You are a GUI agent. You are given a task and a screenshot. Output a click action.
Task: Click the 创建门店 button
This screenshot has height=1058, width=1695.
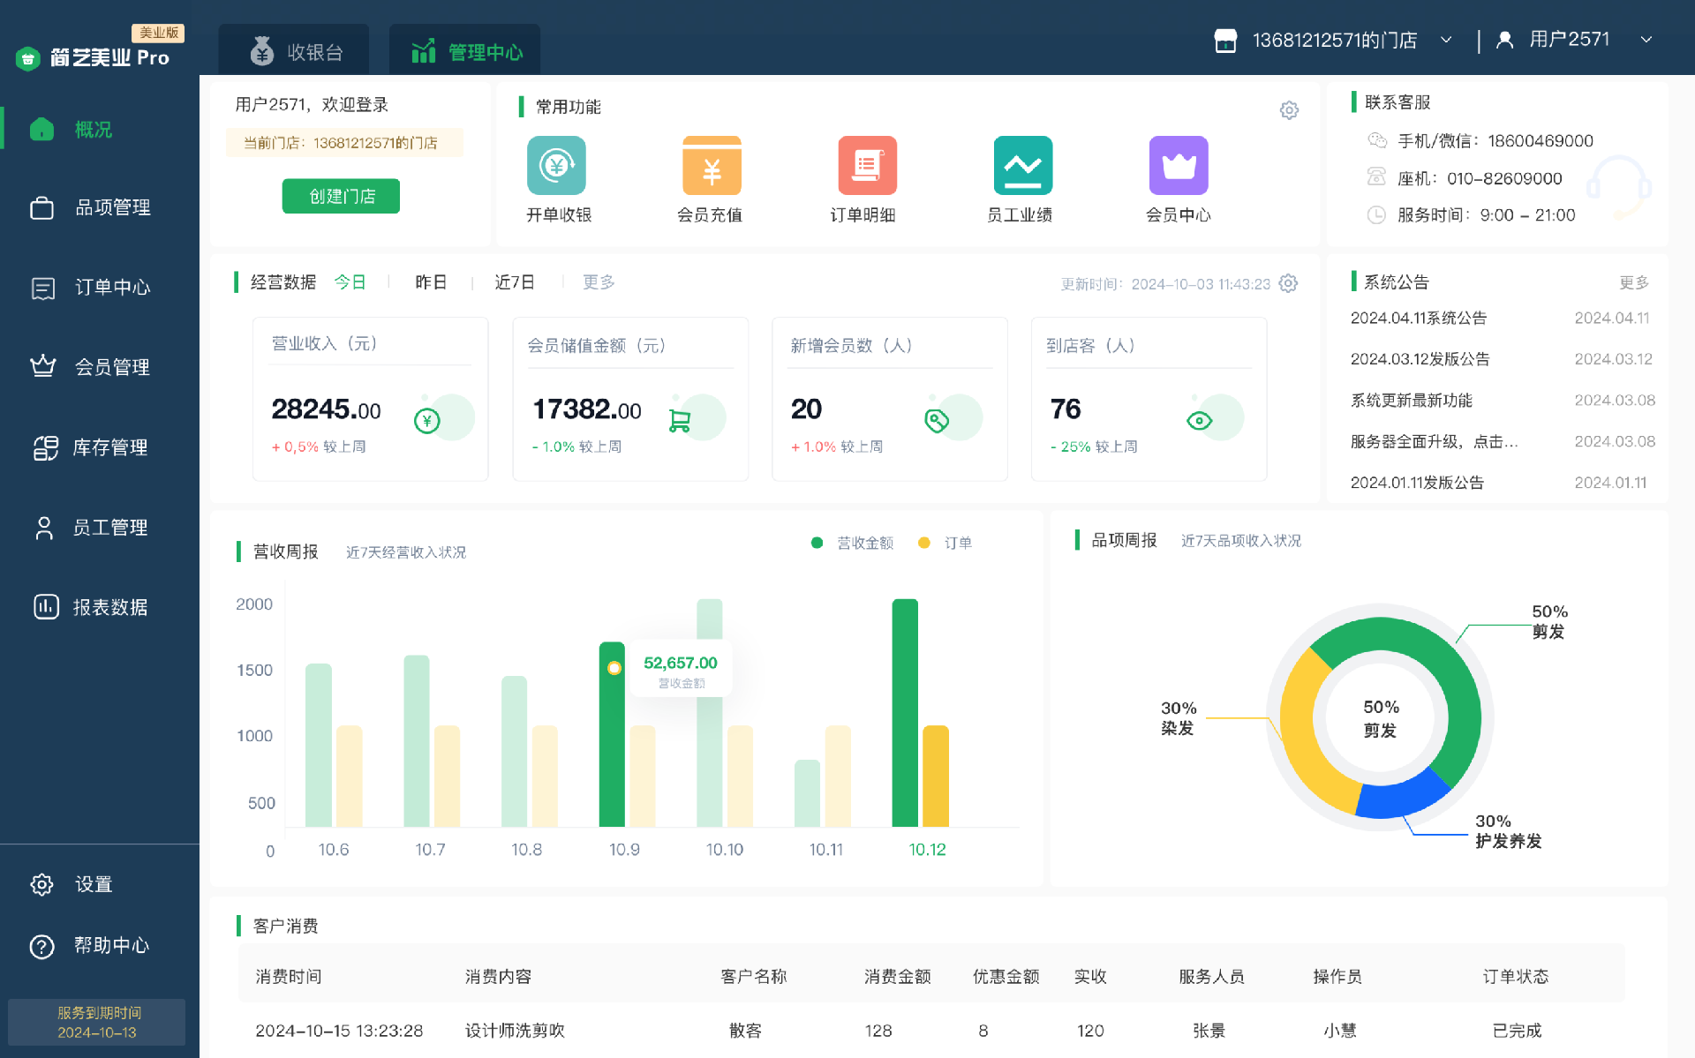click(x=341, y=196)
